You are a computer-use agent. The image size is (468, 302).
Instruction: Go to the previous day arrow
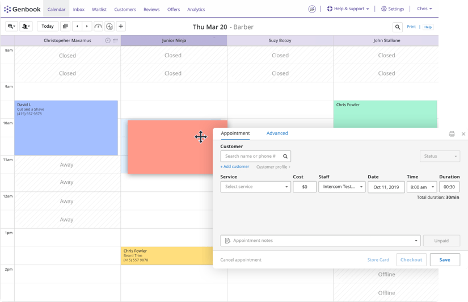tap(77, 26)
